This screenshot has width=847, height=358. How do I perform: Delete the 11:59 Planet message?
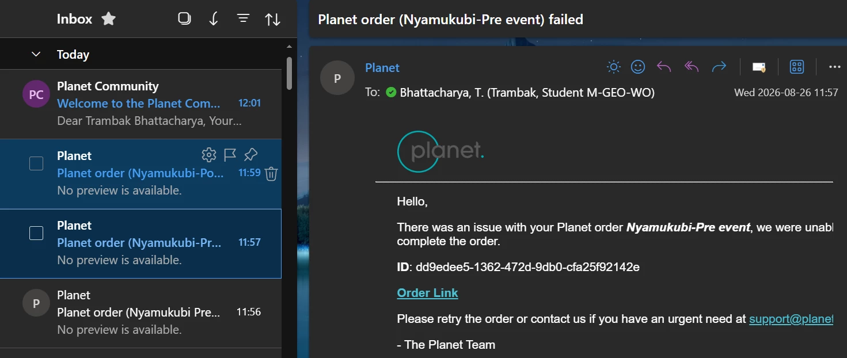click(x=271, y=173)
